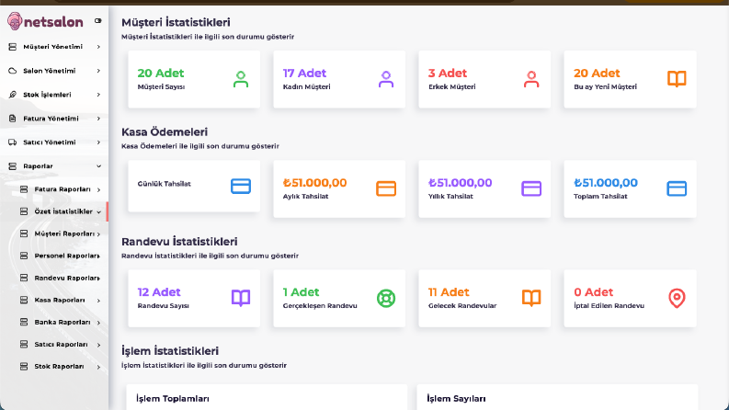
Task: Open Banka Raporları submenu item
Action: click(63, 322)
